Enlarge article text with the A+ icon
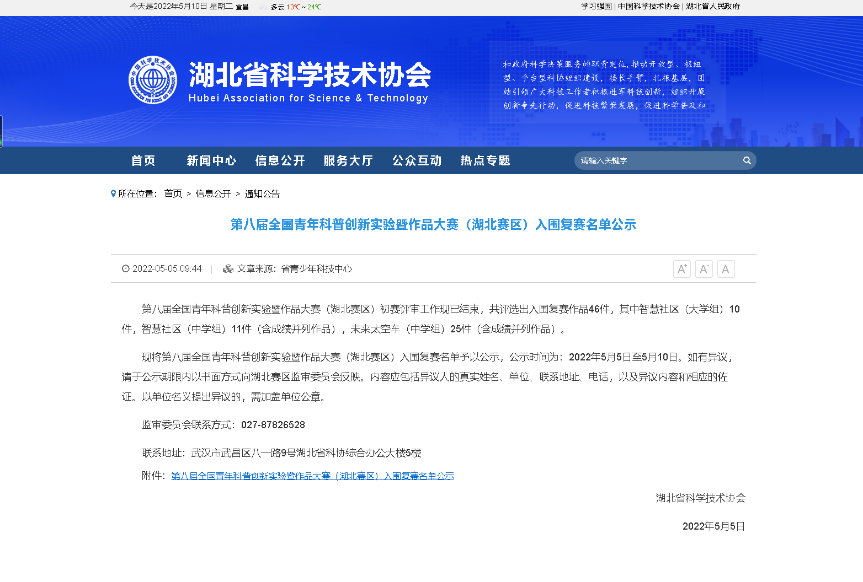The width and height of the screenshot is (863, 582). point(681,268)
